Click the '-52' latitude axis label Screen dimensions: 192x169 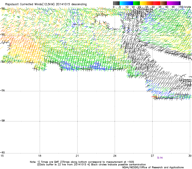click(x=2, y=35)
